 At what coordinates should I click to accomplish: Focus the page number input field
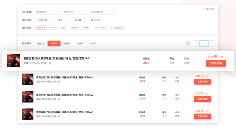click(x=204, y=43)
